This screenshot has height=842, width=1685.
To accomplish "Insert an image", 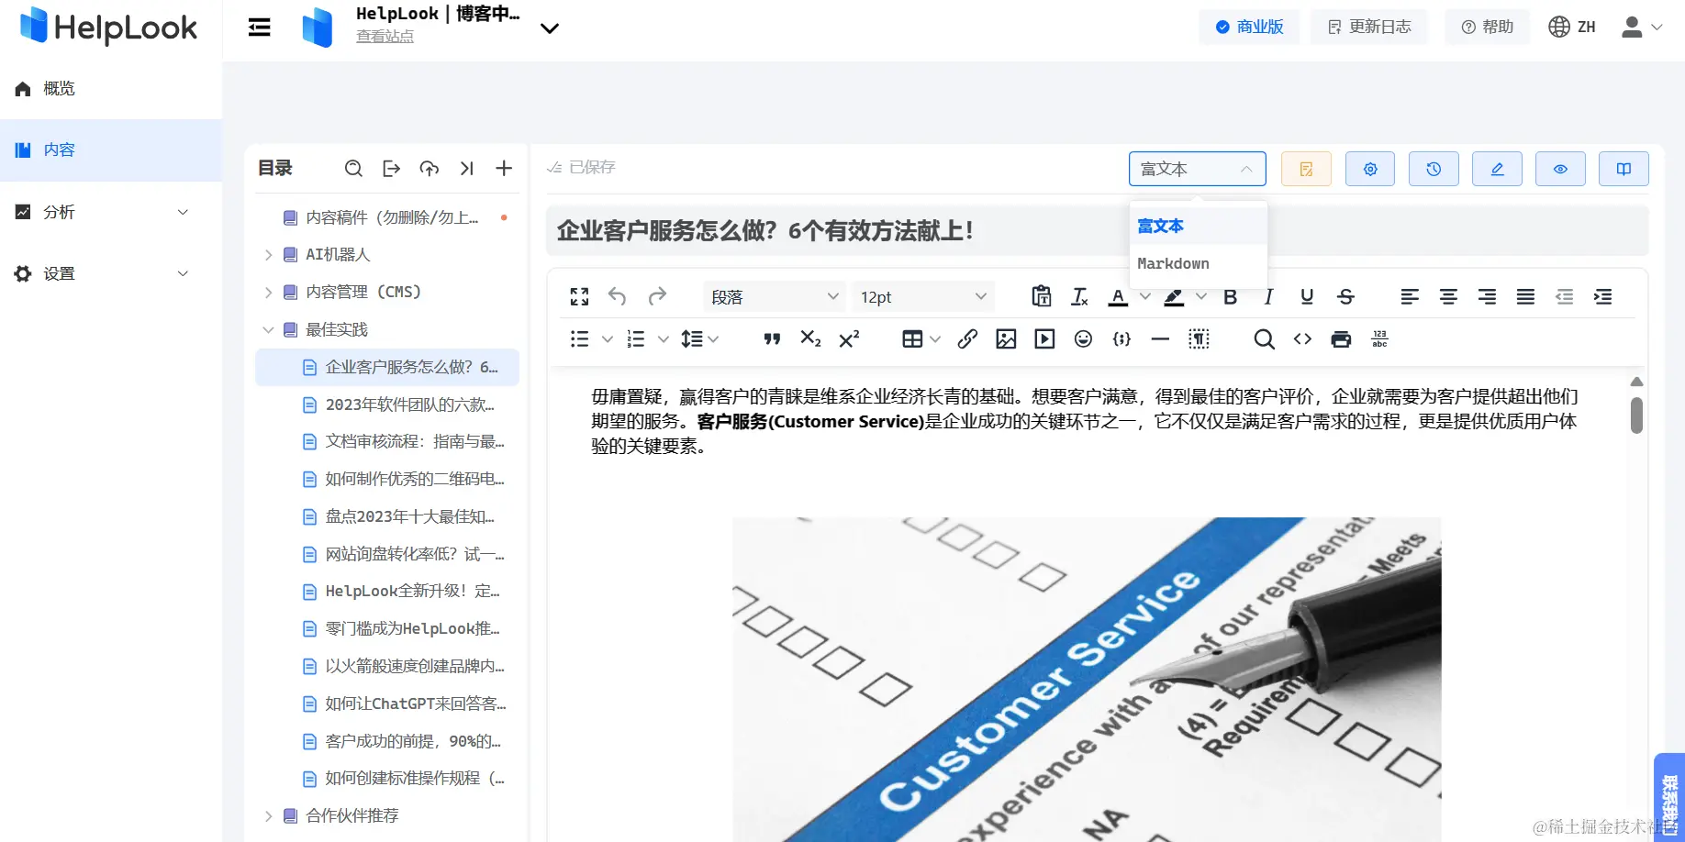I will pyautogui.click(x=1006, y=339).
